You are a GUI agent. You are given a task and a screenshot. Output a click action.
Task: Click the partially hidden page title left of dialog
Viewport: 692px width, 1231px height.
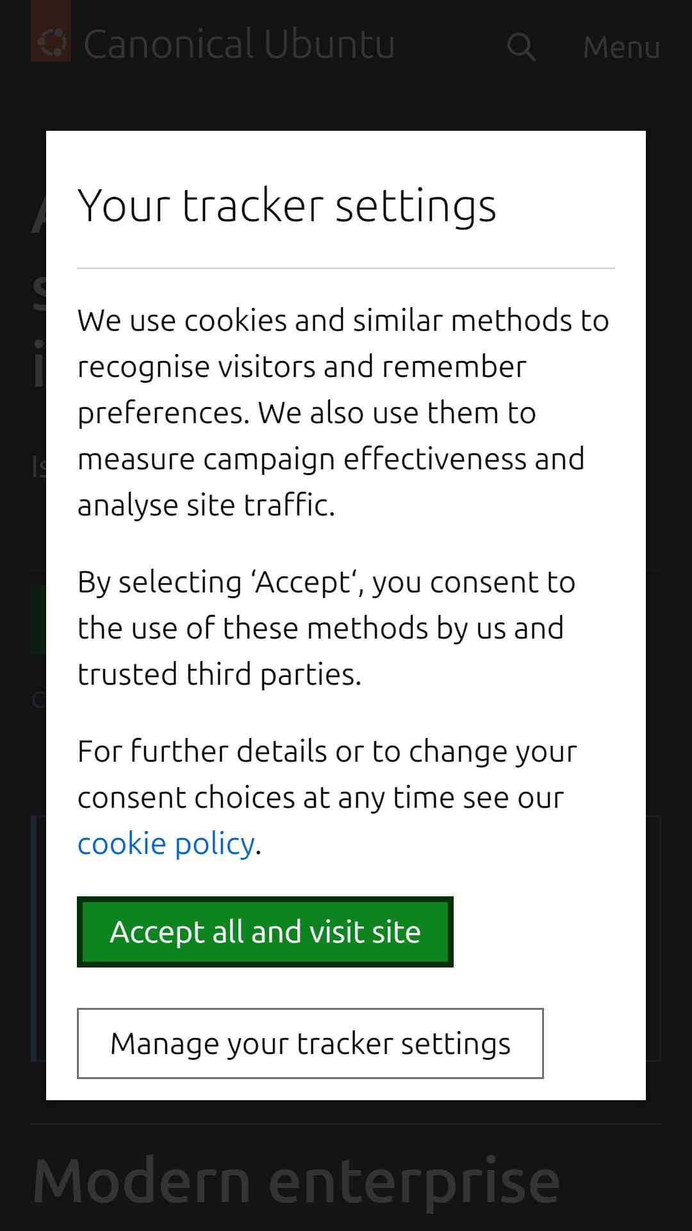click(38, 295)
